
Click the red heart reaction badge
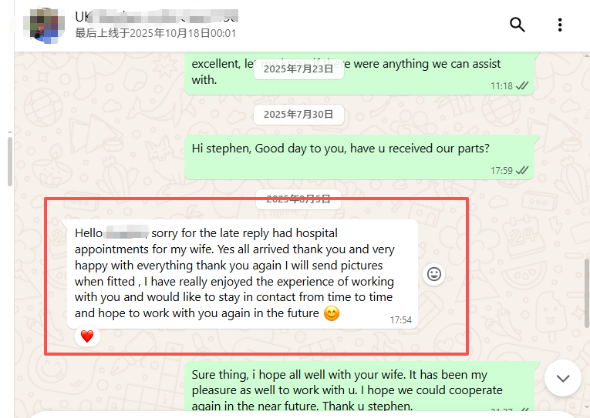(x=87, y=336)
